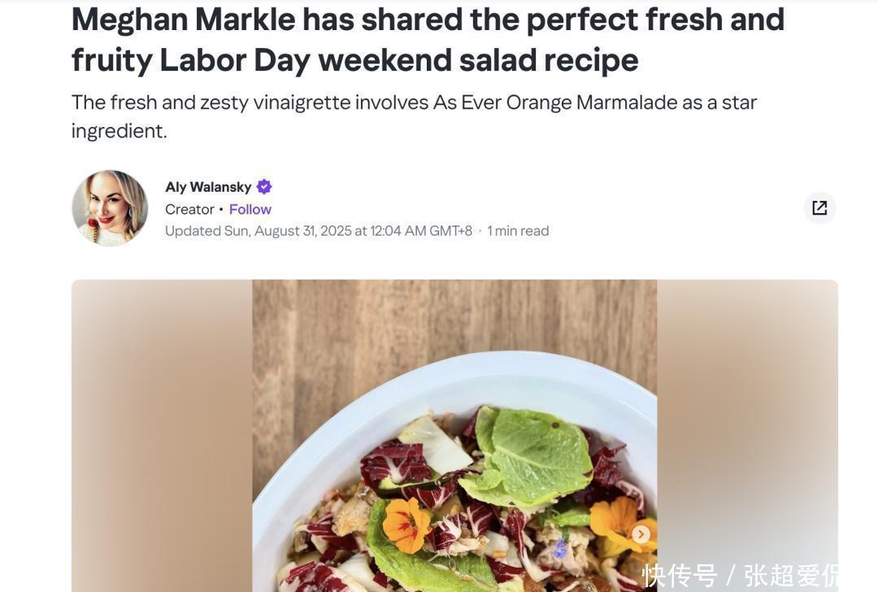Click the small purple flower in the salad

click(559, 549)
